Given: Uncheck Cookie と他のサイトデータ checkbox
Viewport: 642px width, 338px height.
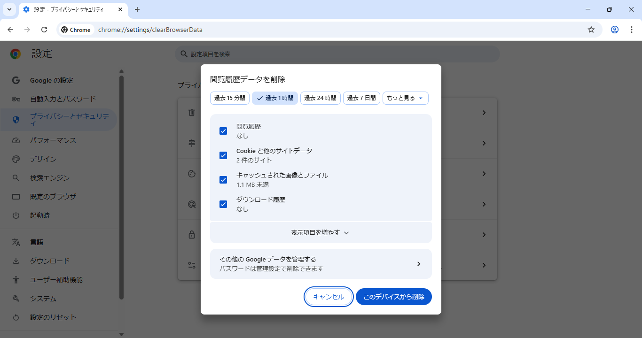Looking at the screenshot, I should coord(223,155).
